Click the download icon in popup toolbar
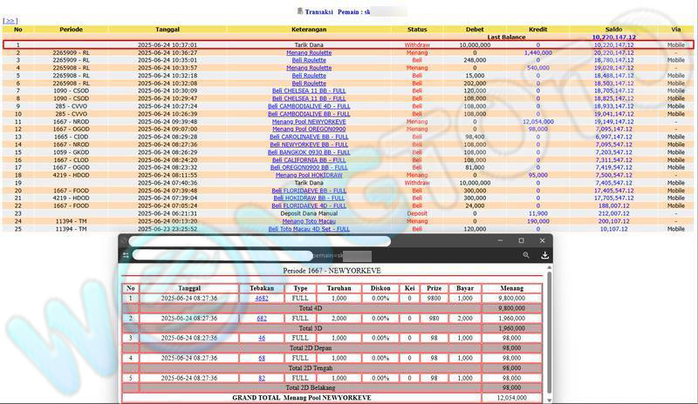Image resolution: width=698 pixels, height=404 pixels. (x=544, y=255)
